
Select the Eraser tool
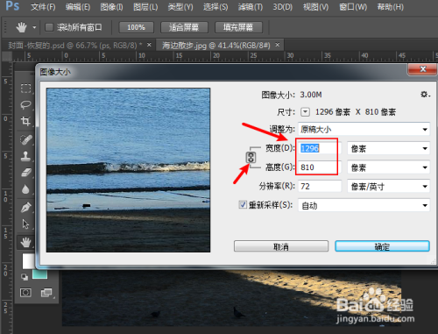(x=25, y=173)
